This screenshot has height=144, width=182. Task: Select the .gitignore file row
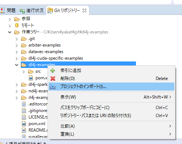tap(38, 111)
